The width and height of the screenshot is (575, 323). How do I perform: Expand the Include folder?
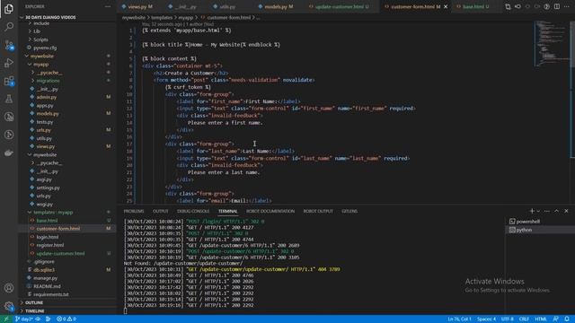(41, 23)
